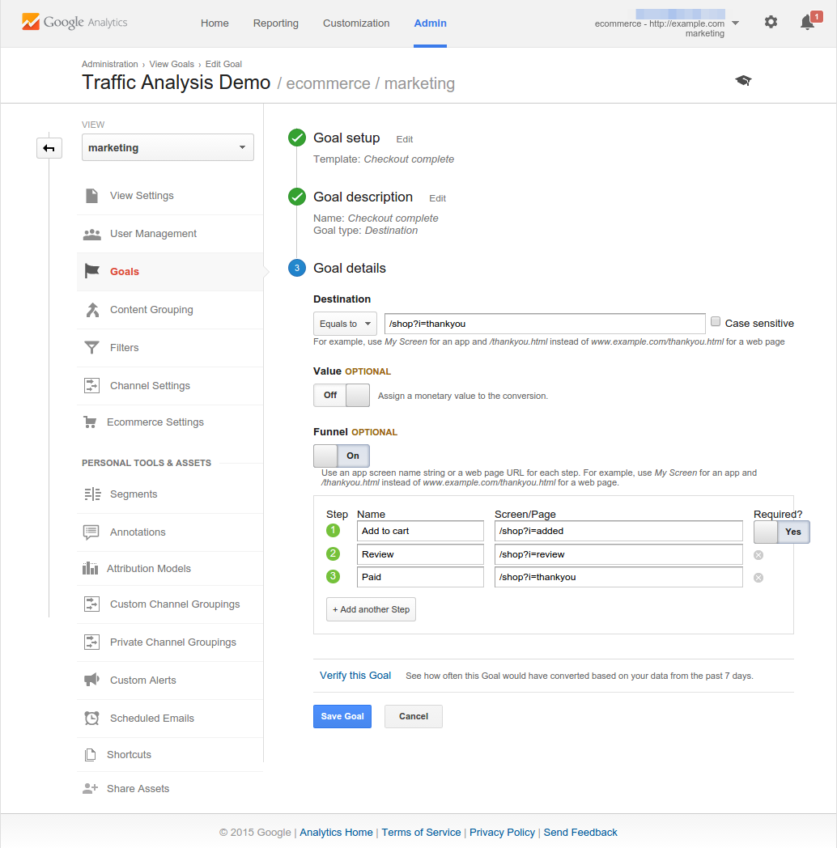
Task: Remove the Review funnel step
Action: click(x=758, y=555)
